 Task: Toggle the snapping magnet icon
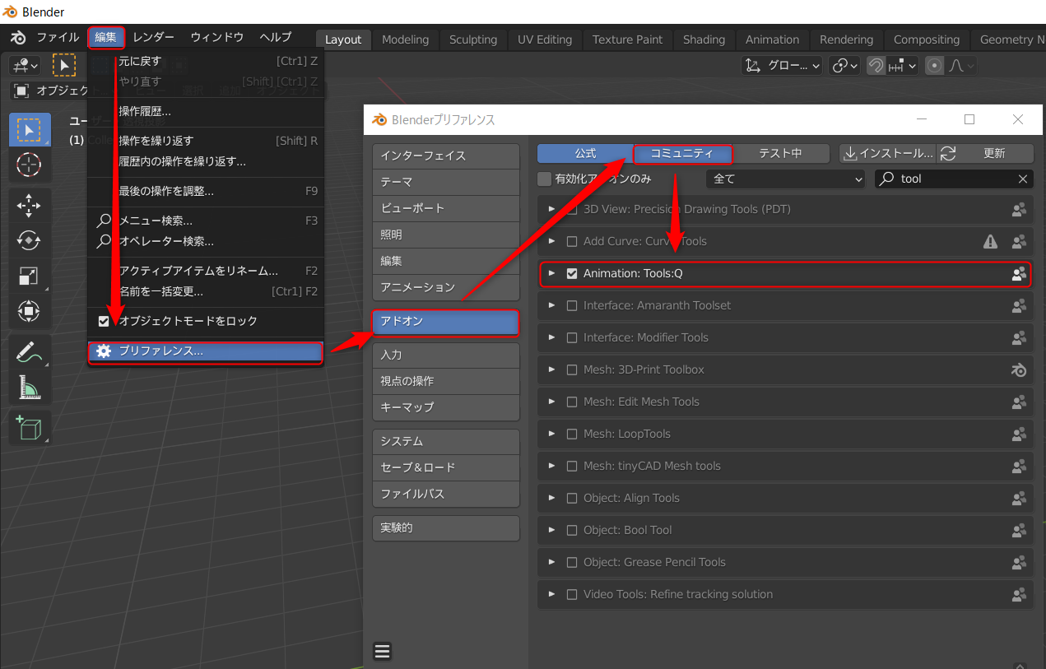[x=876, y=65]
